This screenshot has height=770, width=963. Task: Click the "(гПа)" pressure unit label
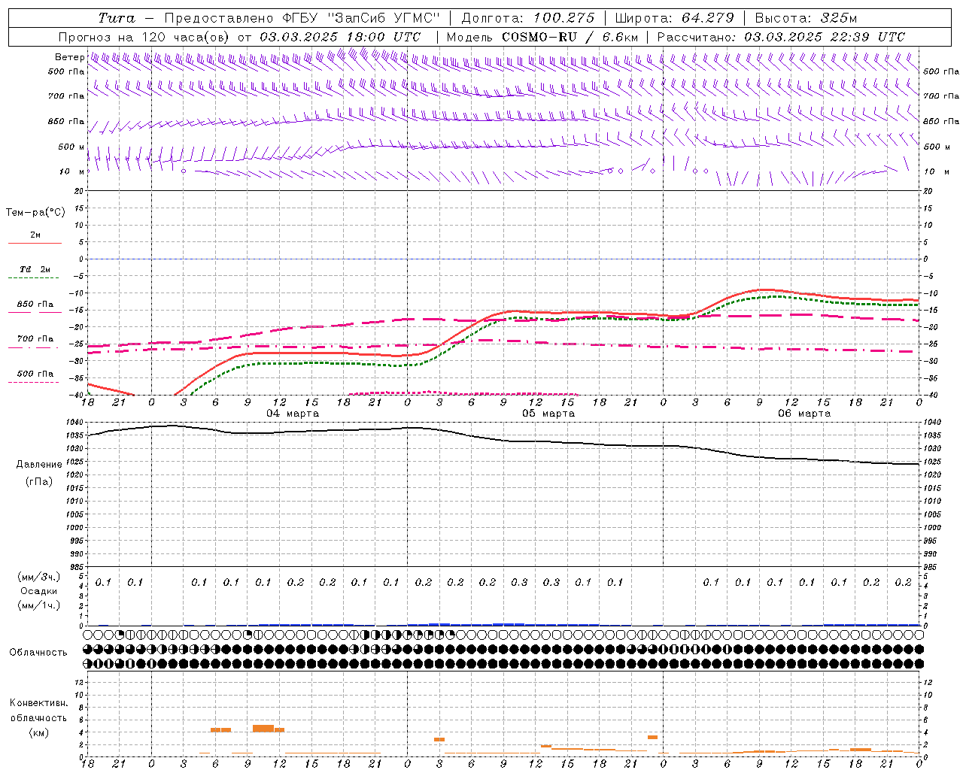39,481
